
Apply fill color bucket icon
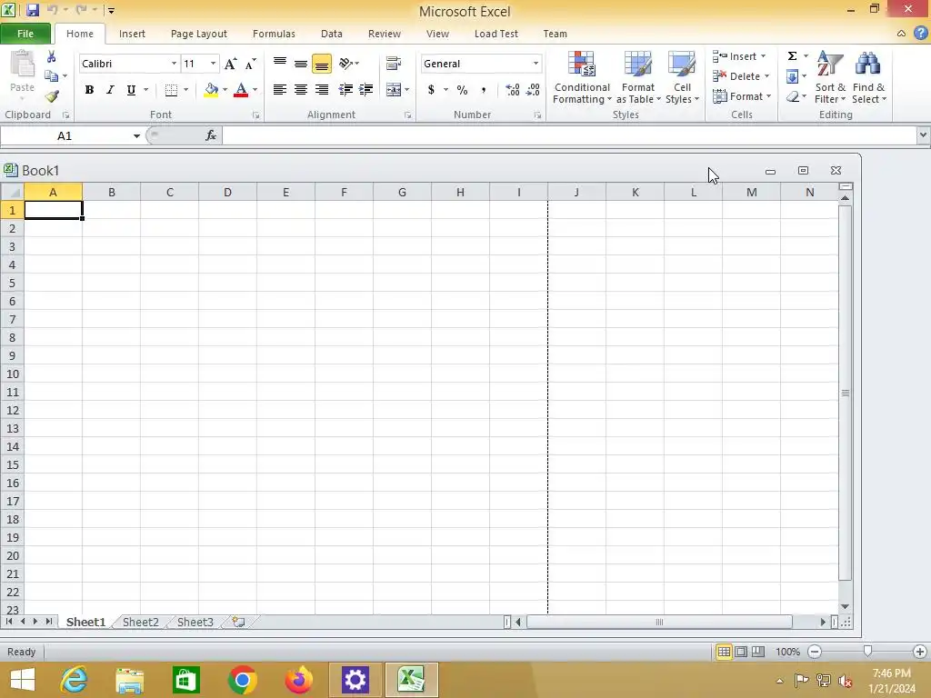(211, 90)
